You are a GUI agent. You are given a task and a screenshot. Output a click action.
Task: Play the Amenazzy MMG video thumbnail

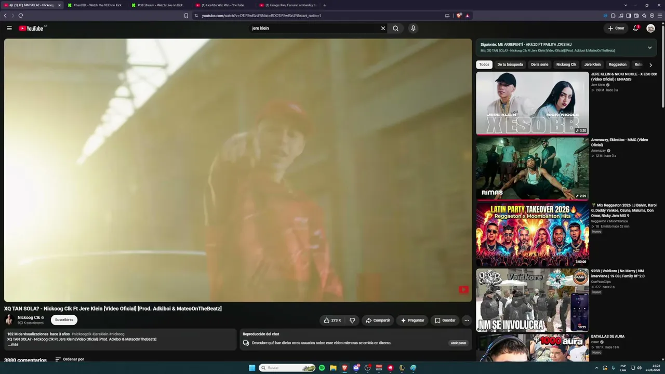pyautogui.click(x=533, y=168)
